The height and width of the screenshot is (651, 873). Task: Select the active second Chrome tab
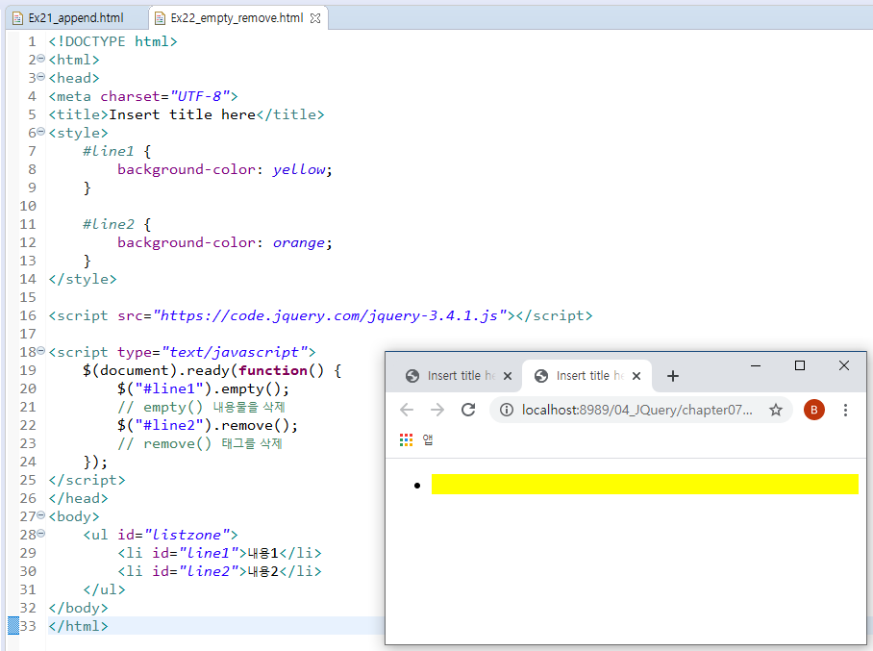pyautogui.click(x=586, y=376)
